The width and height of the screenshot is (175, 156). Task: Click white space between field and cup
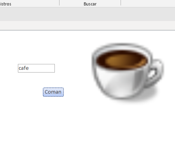[73, 68]
